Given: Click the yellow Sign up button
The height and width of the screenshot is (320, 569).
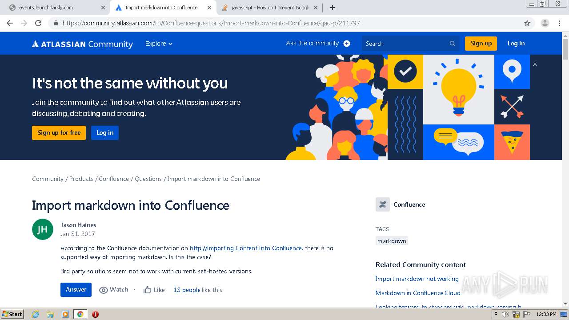Looking at the screenshot, I should coord(481,44).
